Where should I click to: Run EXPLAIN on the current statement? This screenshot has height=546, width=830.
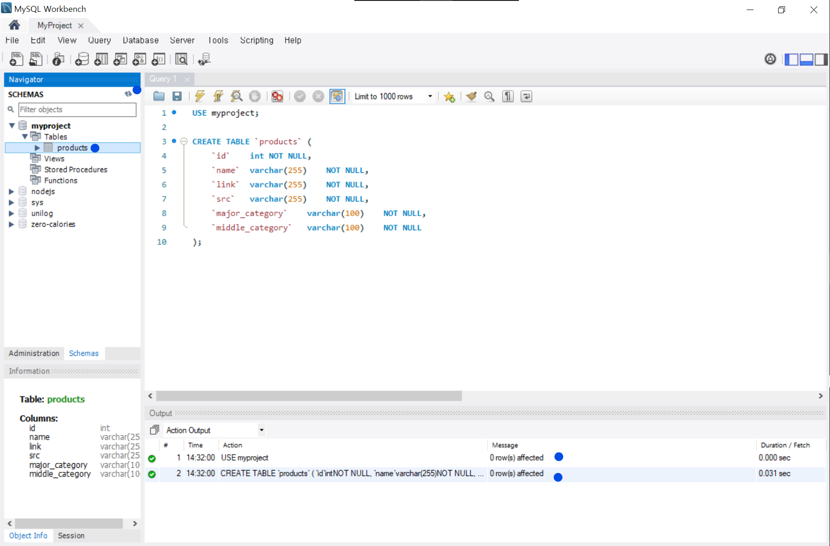pos(236,96)
